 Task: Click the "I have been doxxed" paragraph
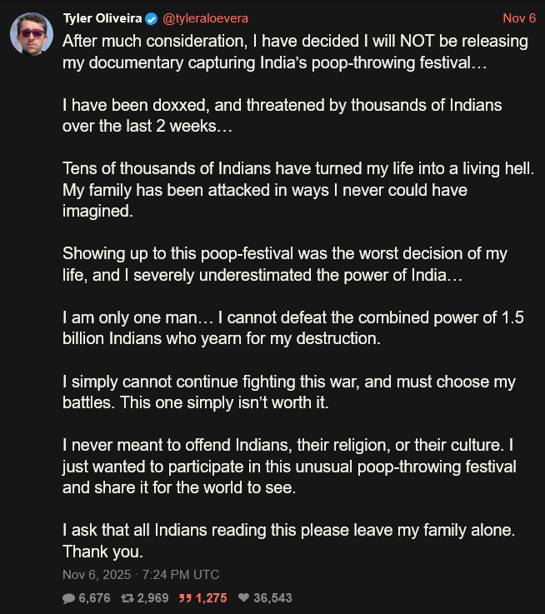282,116
